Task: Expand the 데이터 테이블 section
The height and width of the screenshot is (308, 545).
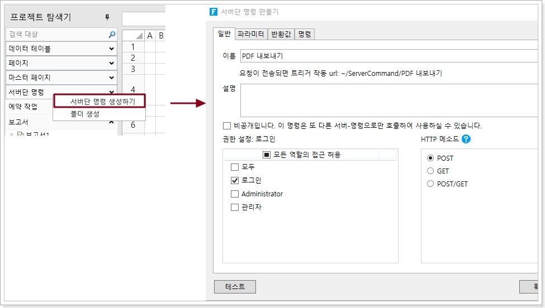Action: coord(112,49)
